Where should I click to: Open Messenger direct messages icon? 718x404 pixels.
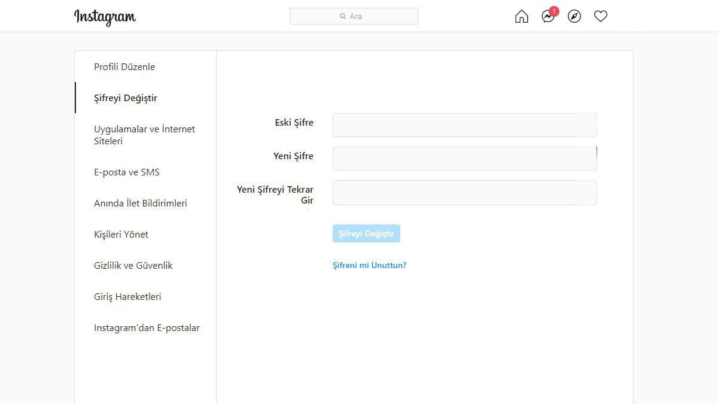click(548, 17)
